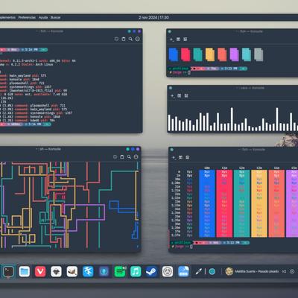Click the color picker pen icon in dock

point(198,271)
